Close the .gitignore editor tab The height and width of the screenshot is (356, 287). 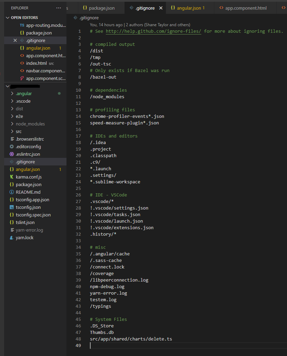[161, 8]
